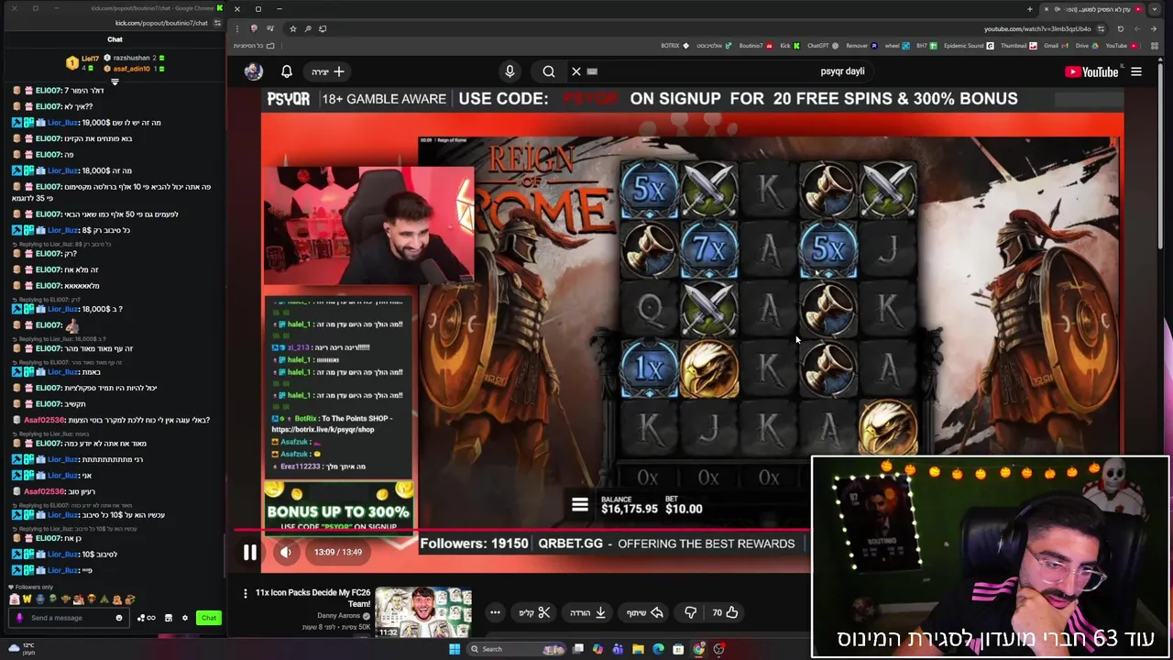The image size is (1173, 660).
Task: Open the Gmail bookmark
Action: click(x=1056, y=46)
